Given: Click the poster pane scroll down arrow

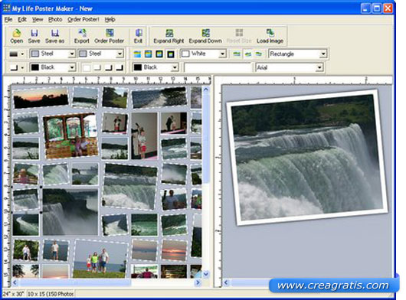Looking at the screenshot, I should coord(206,274).
